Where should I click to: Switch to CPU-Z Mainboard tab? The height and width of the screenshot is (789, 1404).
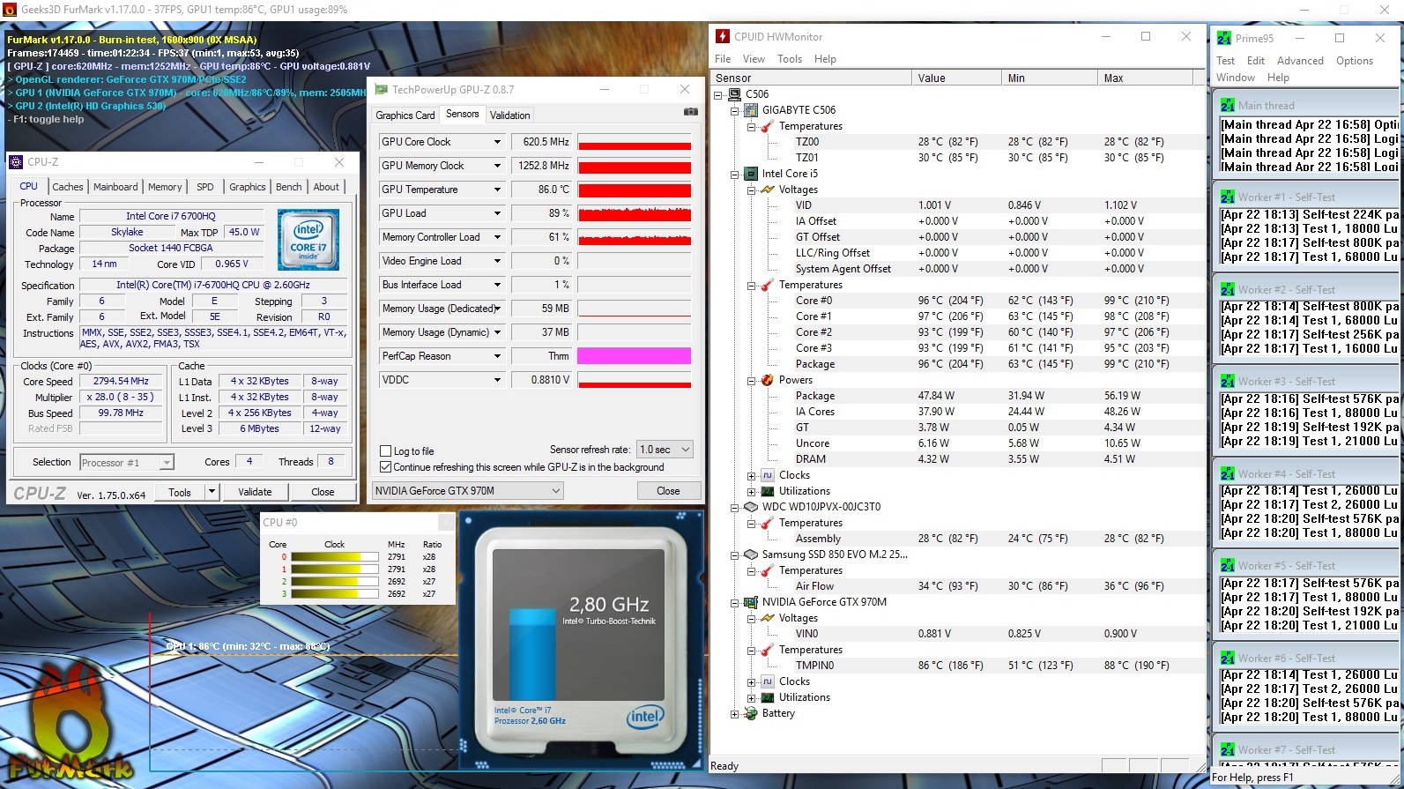(x=115, y=187)
